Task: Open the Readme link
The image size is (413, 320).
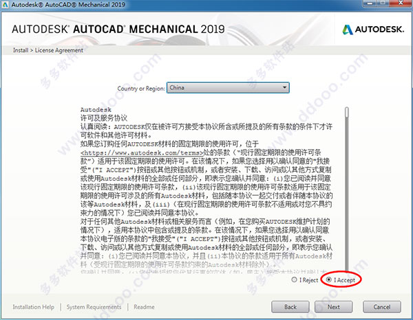Action: point(144,307)
